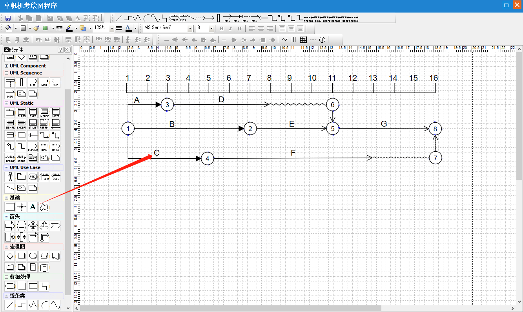
Task: Close the 图形元件 panel
Action: (x=67, y=50)
